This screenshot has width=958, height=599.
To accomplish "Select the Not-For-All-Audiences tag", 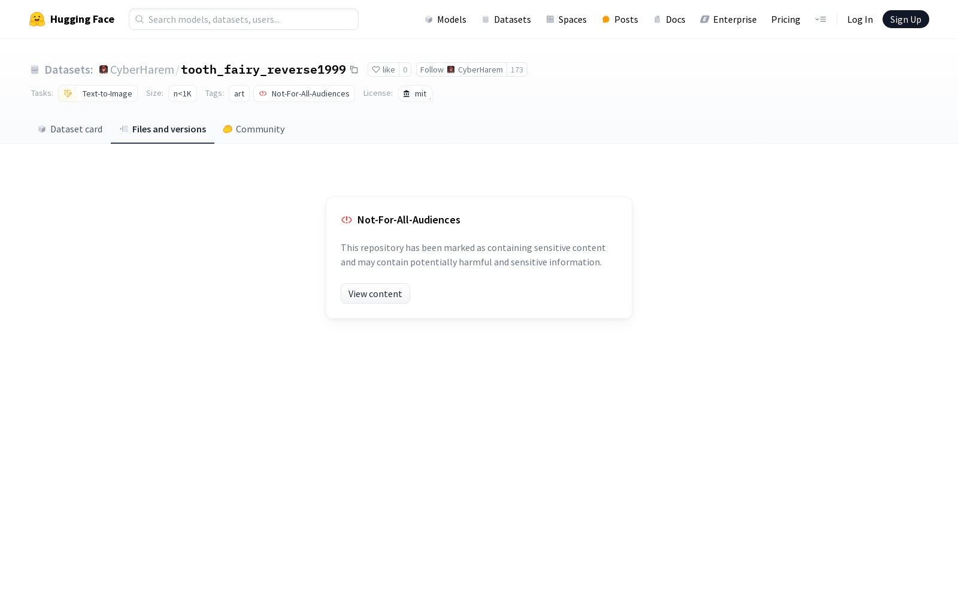I will (x=304, y=93).
